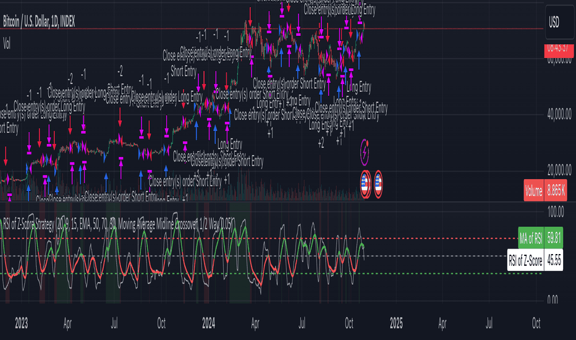Click the green MA of RSI value label

540,238
